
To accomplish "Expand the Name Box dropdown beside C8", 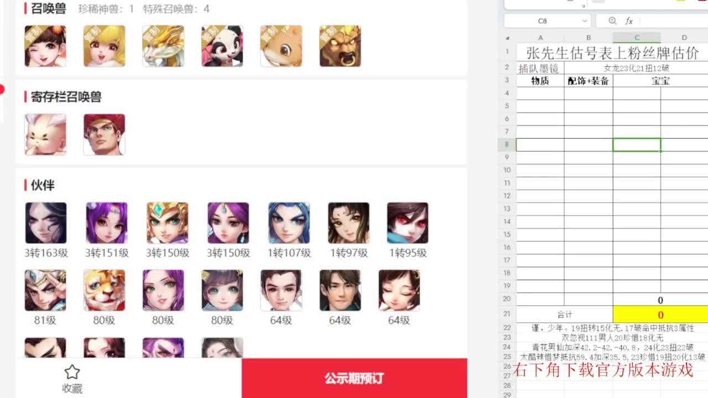I will click(x=585, y=21).
